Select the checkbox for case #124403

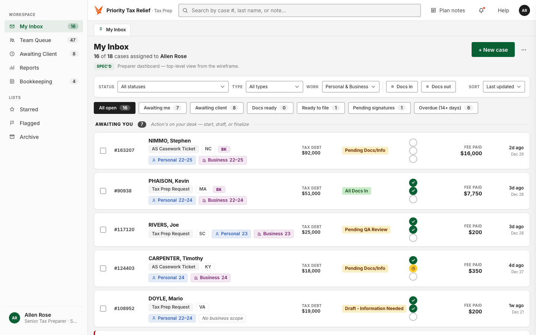tap(103, 268)
